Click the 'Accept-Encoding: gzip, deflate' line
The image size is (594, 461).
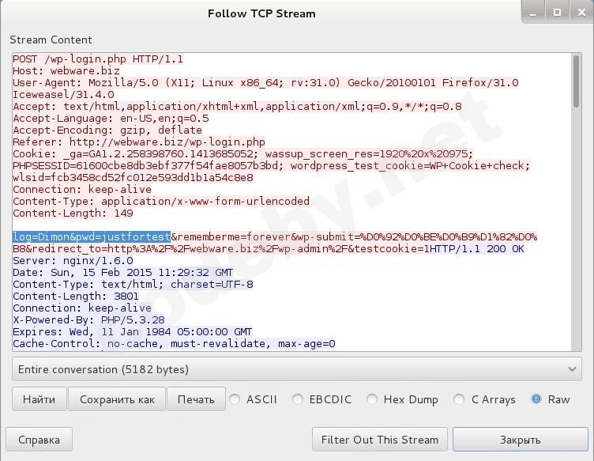107,130
